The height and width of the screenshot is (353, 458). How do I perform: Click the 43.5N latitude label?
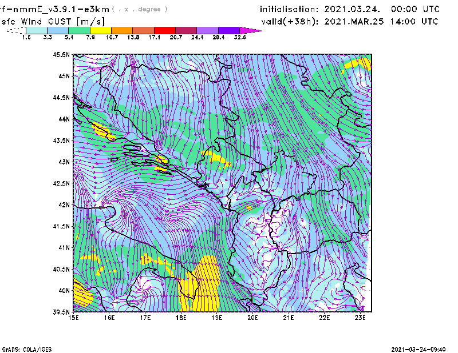point(61,141)
